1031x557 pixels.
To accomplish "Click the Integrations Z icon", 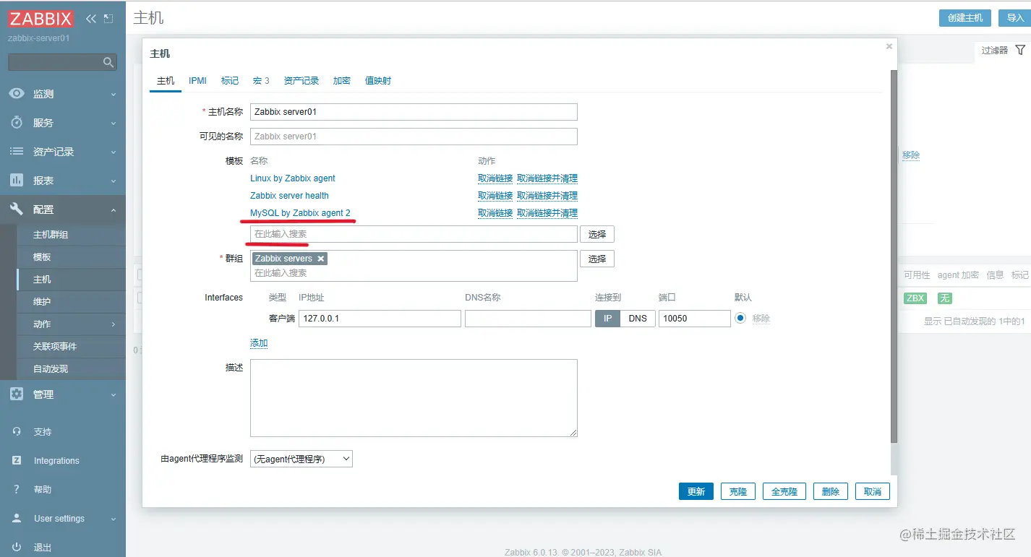I will 17,460.
